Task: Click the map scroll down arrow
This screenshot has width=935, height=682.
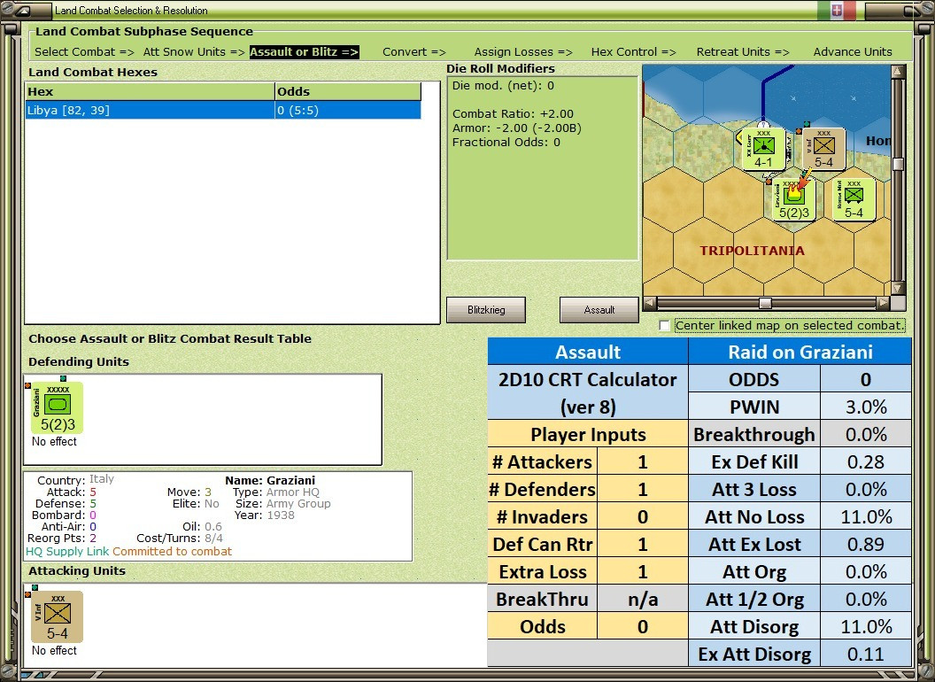Action: (898, 288)
